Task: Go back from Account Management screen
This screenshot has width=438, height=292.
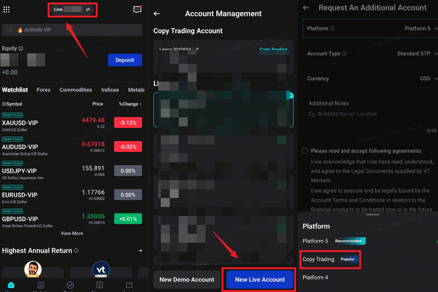Action: (x=157, y=14)
